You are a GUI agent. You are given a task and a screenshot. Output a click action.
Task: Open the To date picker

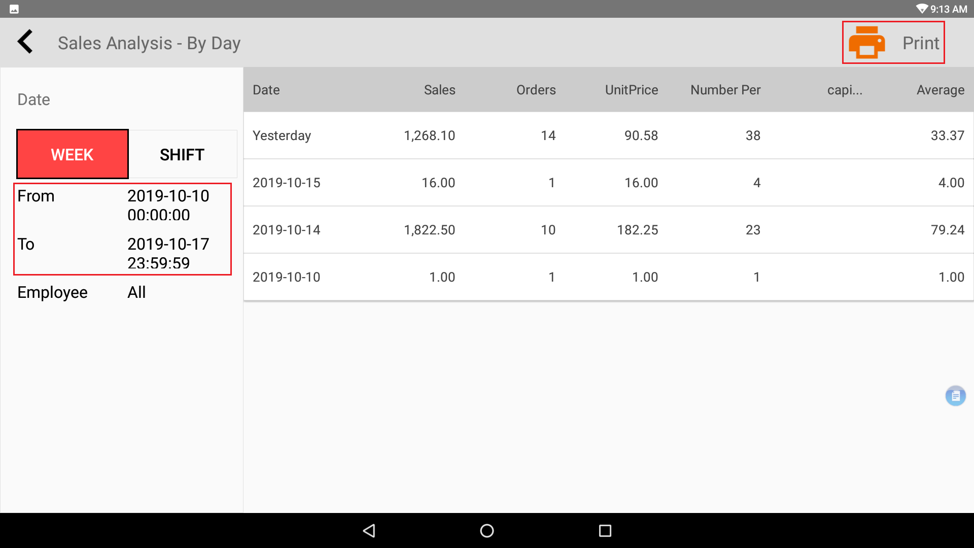pyautogui.click(x=168, y=254)
